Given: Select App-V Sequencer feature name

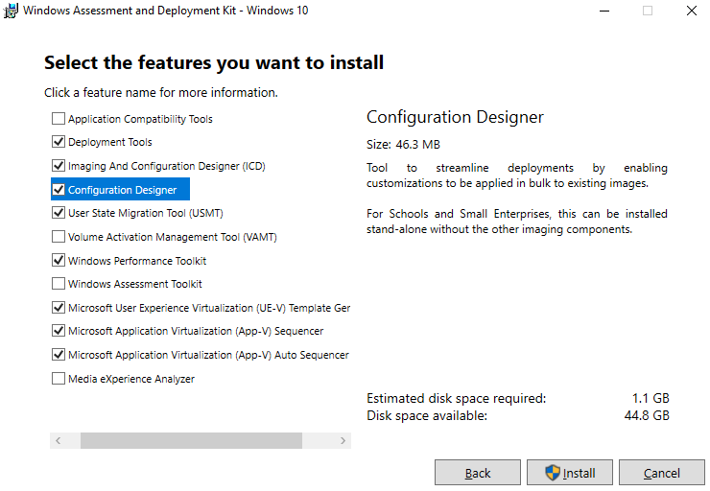Looking at the screenshot, I should tap(195, 331).
